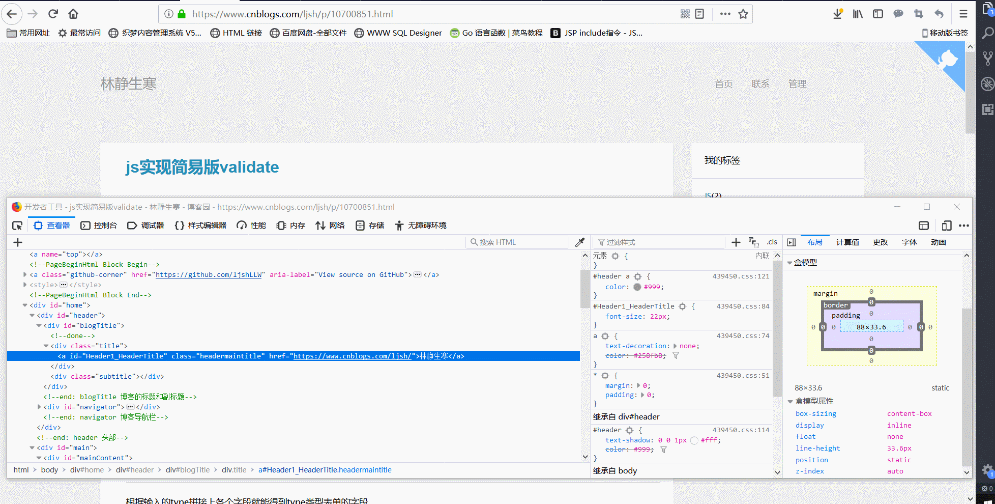Open downloads arrow icon
Viewport: 995px width, 504px height.
click(x=837, y=14)
